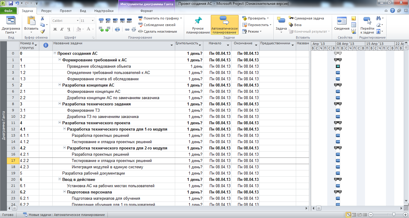
Task: Click the Save icon in quick access toolbar
Action: [x=11, y=4]
